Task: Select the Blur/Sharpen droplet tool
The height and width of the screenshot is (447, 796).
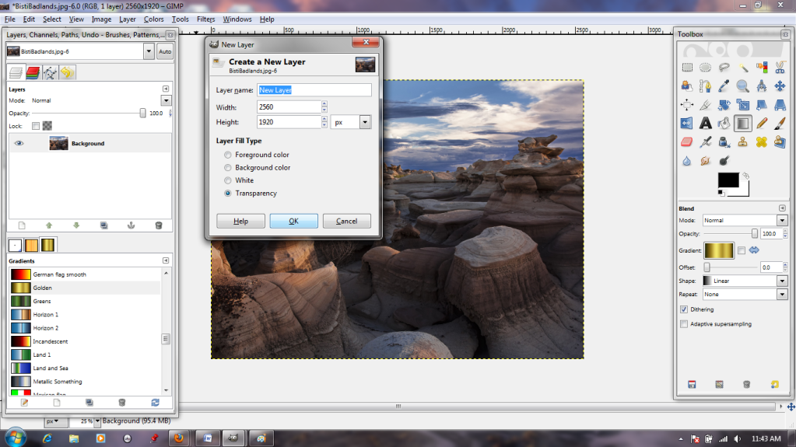Action: (x=687, y=161)
